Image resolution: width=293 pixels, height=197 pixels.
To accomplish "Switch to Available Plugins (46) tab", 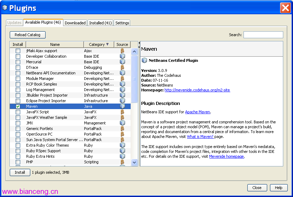I will (x=43, y=22).
